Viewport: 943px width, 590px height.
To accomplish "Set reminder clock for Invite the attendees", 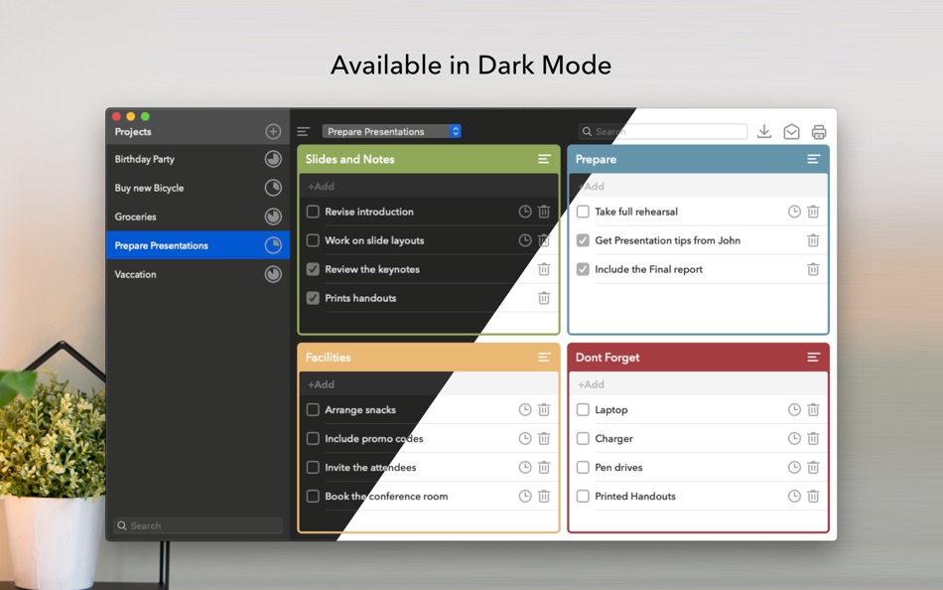I will 525,467.
